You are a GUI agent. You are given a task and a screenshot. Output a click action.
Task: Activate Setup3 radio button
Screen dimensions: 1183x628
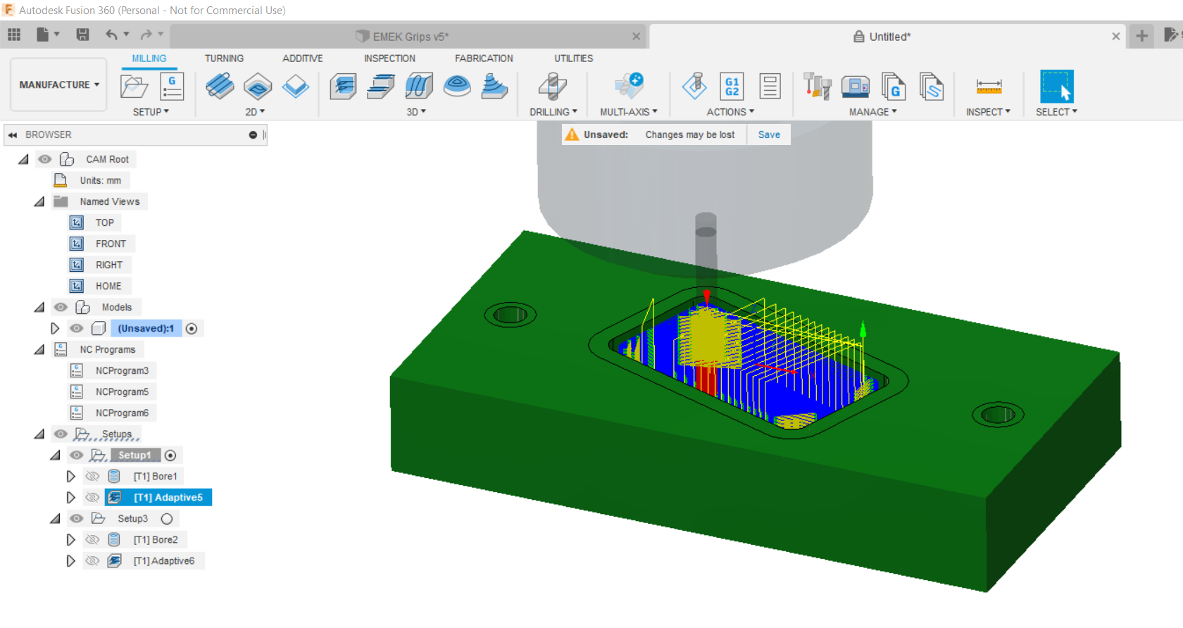pos(167,519)
